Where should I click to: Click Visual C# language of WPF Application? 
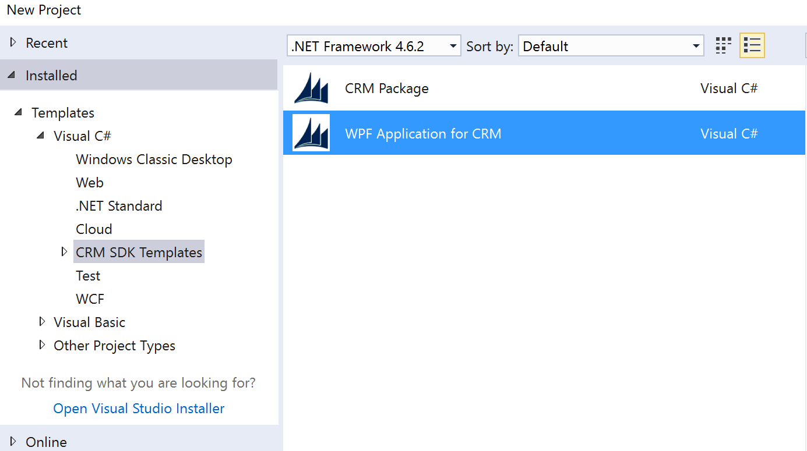729,134
